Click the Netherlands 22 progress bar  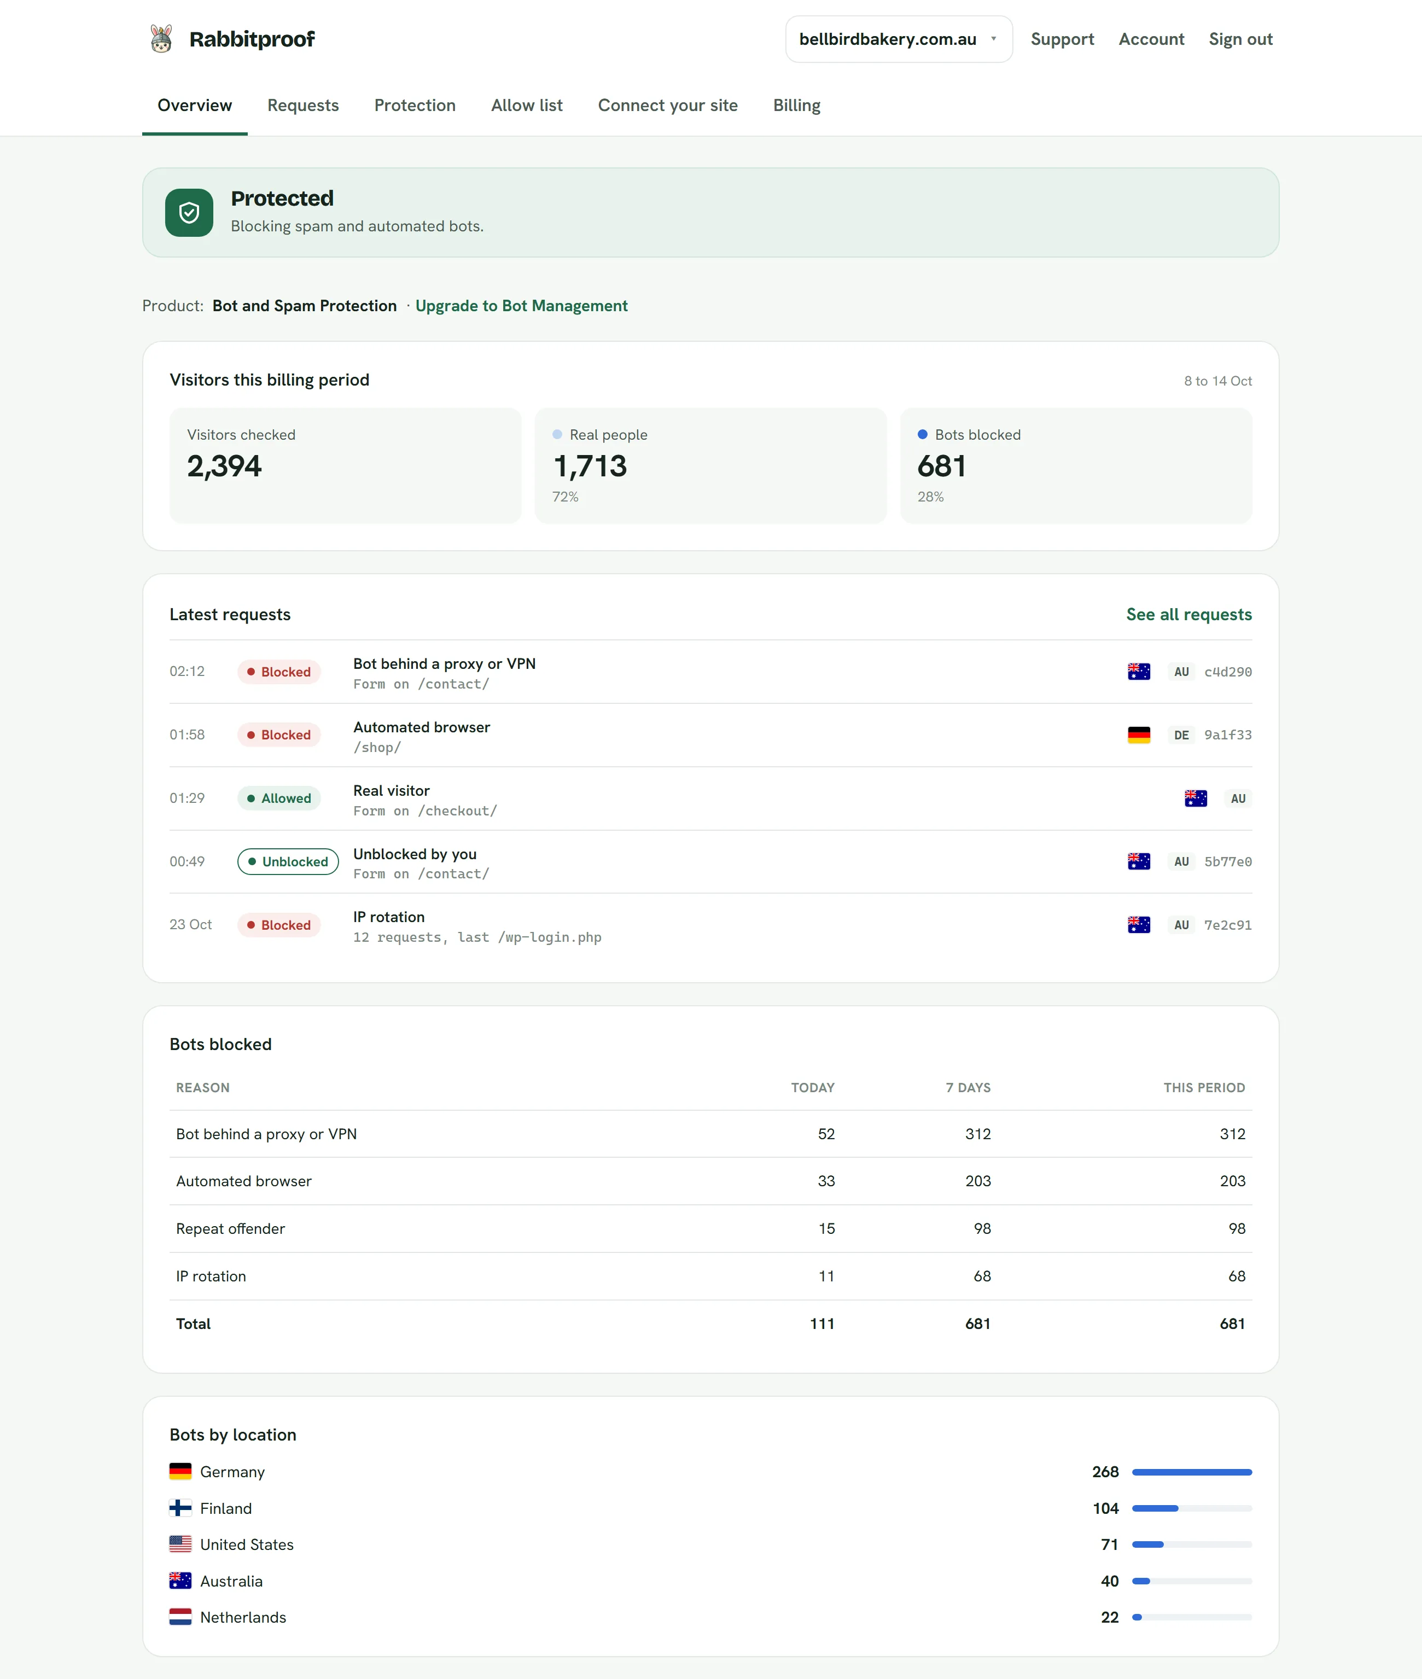click(x=1191, y=1617)
